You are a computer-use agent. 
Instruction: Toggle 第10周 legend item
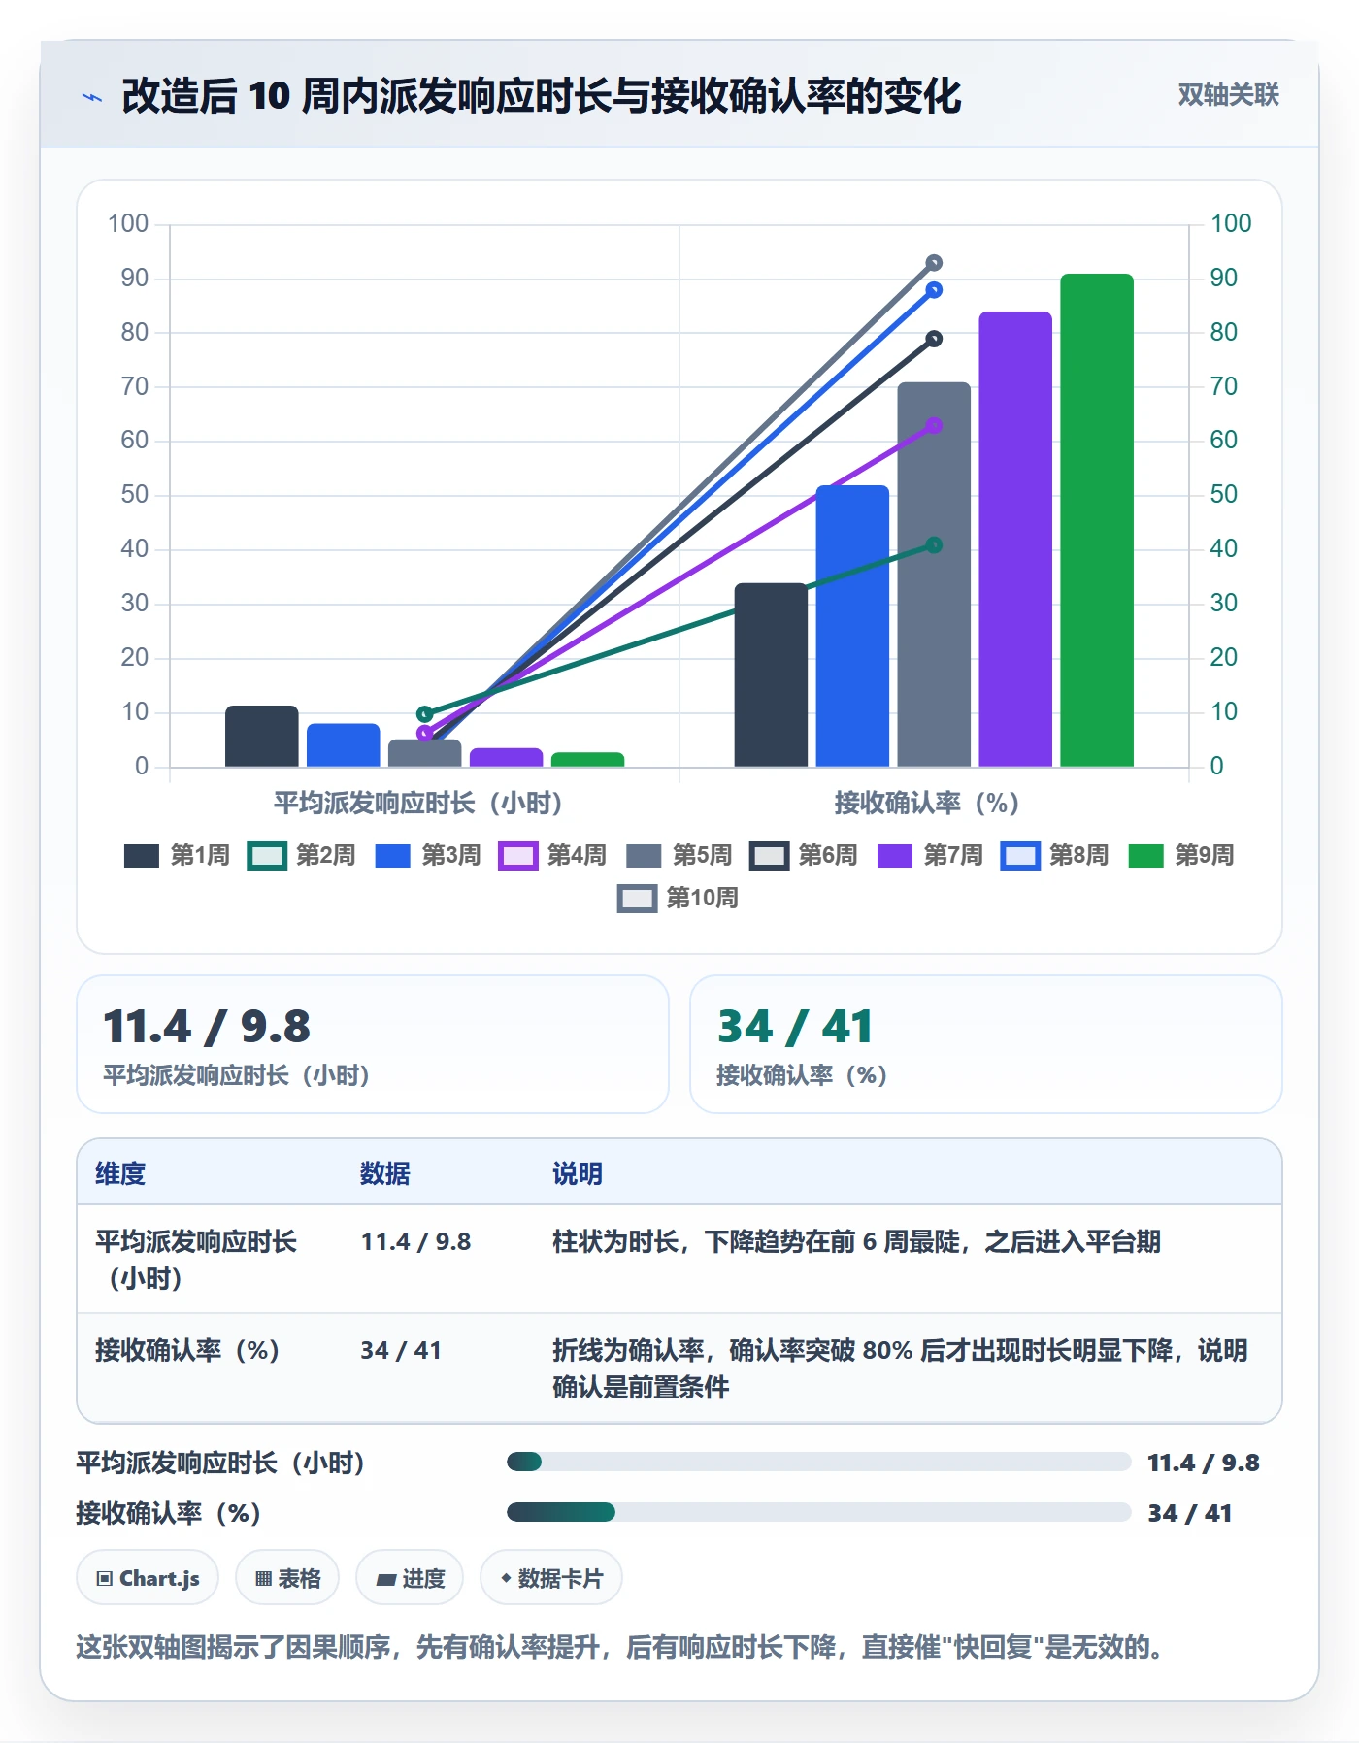(x=679, y=898)
